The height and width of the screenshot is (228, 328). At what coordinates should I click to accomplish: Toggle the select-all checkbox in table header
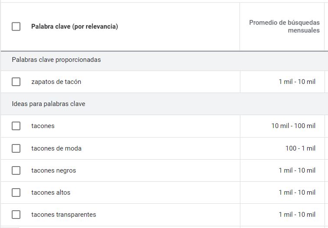[16, 26]
